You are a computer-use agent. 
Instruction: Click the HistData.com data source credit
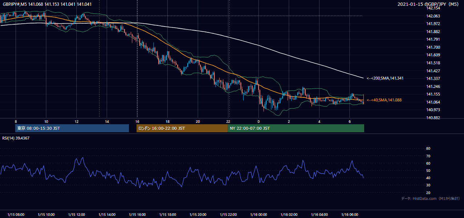[431, 199]
